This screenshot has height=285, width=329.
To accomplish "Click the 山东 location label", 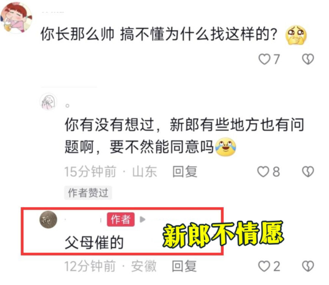I will pyautogui.click(x=145, y=171).
